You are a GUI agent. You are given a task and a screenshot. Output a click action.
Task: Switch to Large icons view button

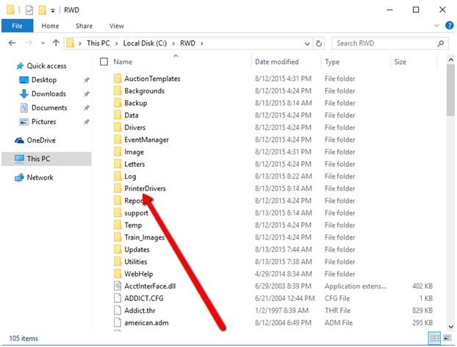click(x=447, y=338)
